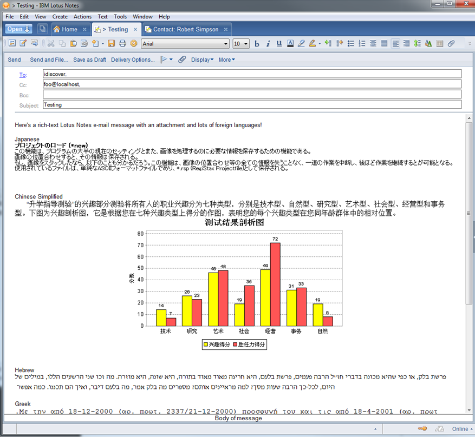475x437 pixels.
Task: Click the highlighter pen icon
Action: click(301, 44)
